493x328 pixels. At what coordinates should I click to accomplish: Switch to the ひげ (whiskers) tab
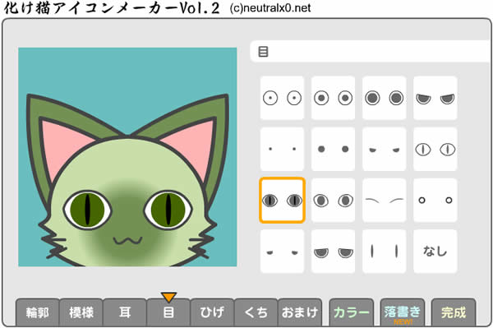coord(212,312)
